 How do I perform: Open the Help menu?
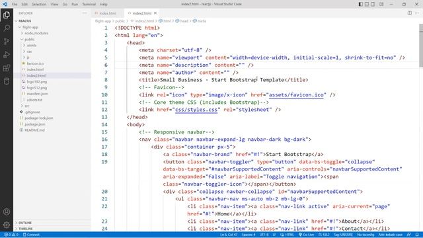coord(104,5)
